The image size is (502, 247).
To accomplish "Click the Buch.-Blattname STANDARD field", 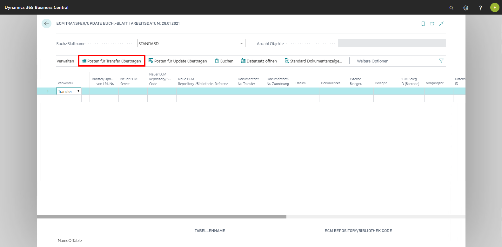I will pos(187,43).
